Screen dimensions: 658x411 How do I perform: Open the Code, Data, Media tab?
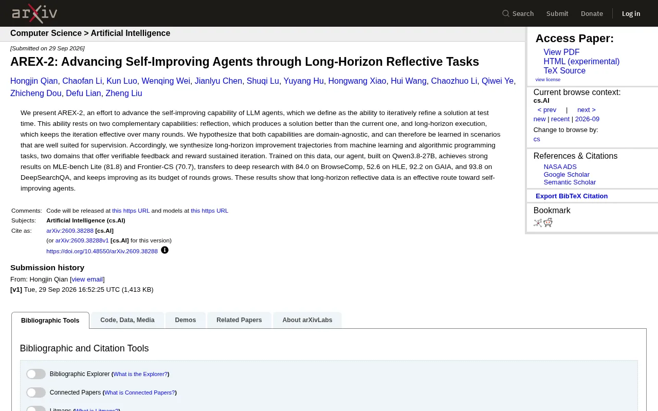tap(127, 320)
